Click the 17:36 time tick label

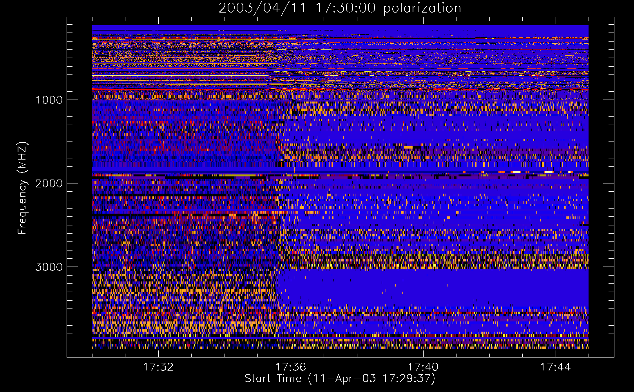click(x=291, y=367)
